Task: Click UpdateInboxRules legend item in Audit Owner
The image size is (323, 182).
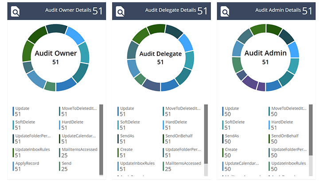Action: 30,152
